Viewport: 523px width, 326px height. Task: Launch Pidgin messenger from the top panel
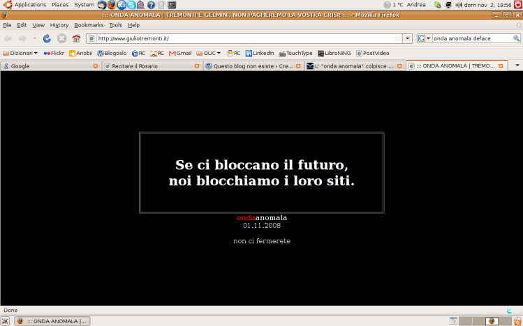141,5
